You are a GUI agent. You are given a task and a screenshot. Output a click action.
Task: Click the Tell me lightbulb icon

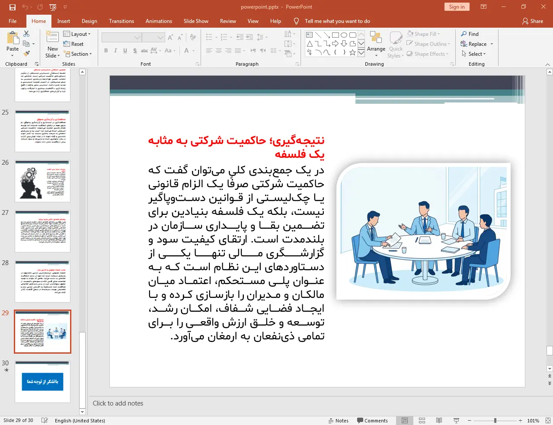point(296,21)
